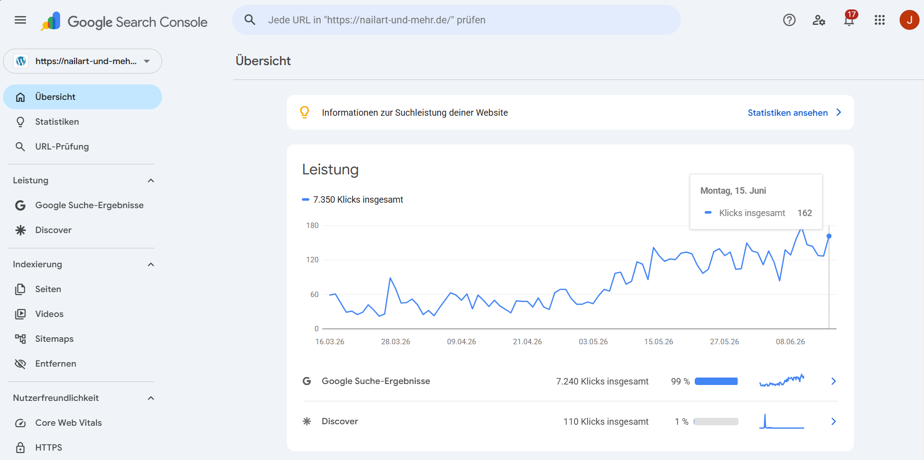Click the Leistung card heading
The height and width of the screenshot is (460, 924).
click(x=330, y=169)
